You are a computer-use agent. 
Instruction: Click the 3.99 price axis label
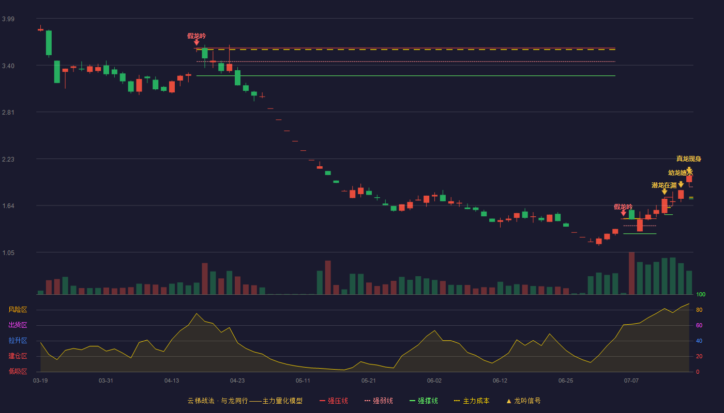click(x=8, y=19)
